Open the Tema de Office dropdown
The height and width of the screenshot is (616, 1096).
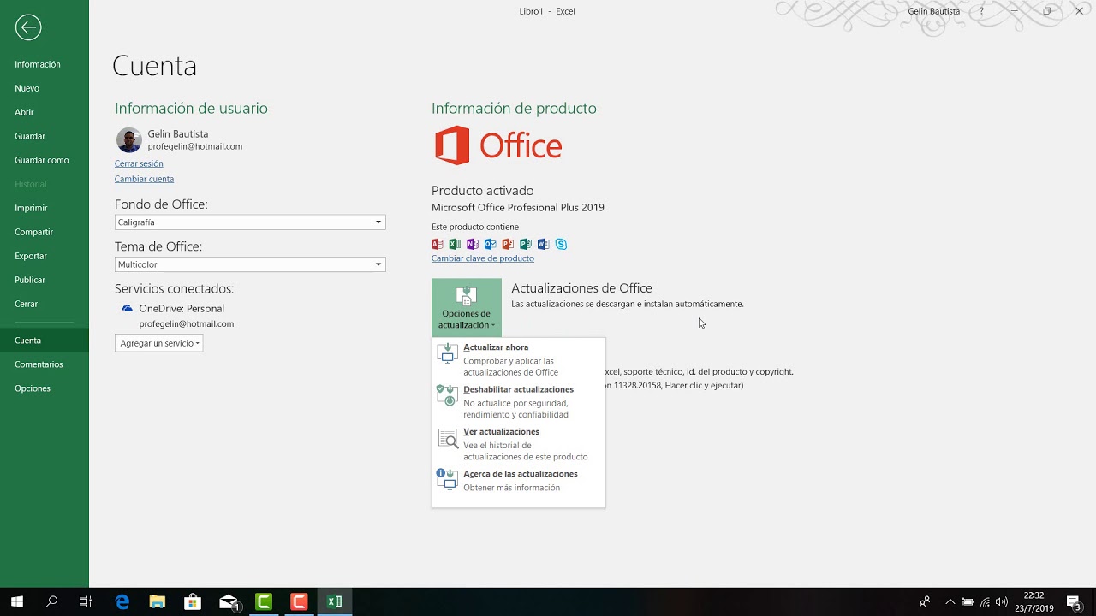point(250,264)
